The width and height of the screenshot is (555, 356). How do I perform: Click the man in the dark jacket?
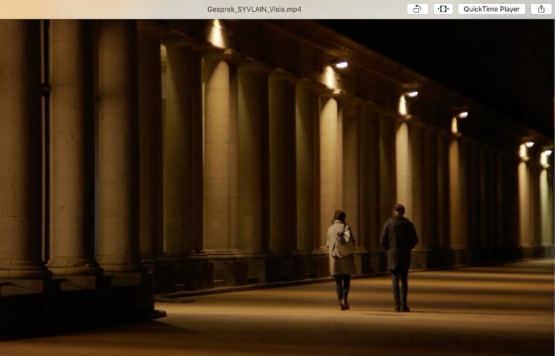(399, 253)
